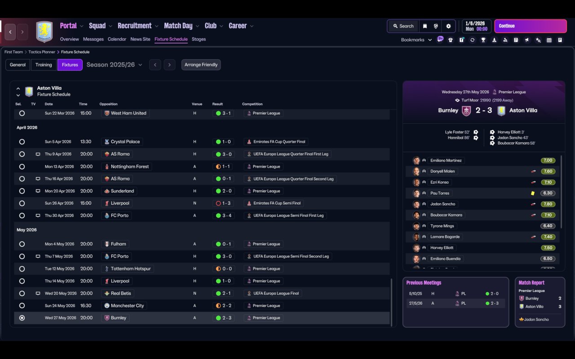575x359 pixels.
Task: Open the Messages tab
Action: point(93,39)
